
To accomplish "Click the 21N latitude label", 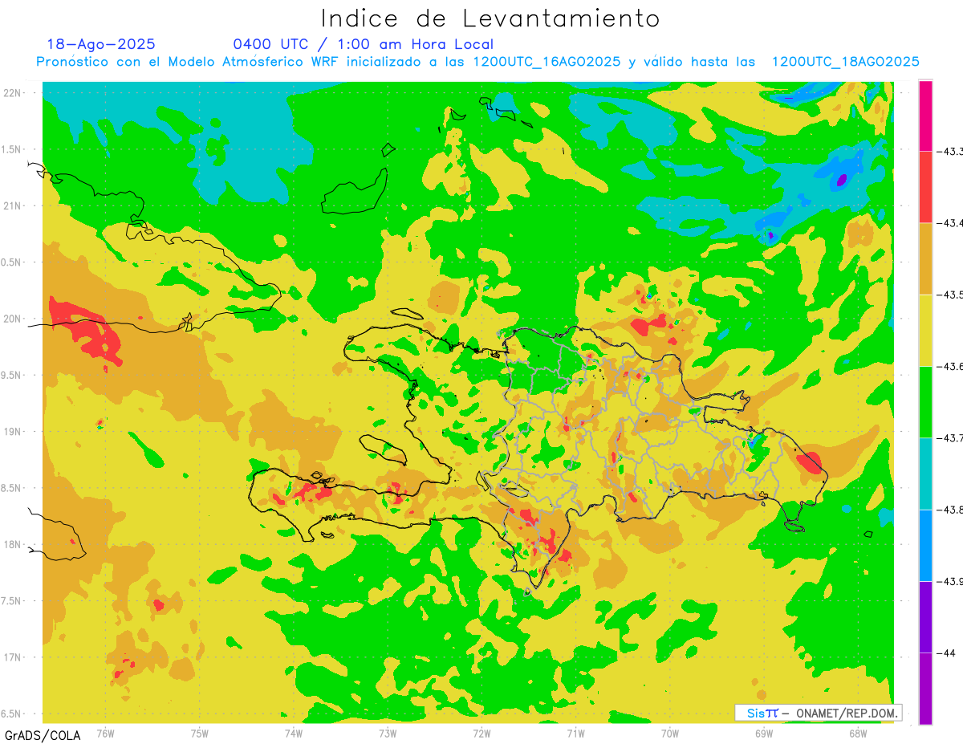I will click(13, 206).
